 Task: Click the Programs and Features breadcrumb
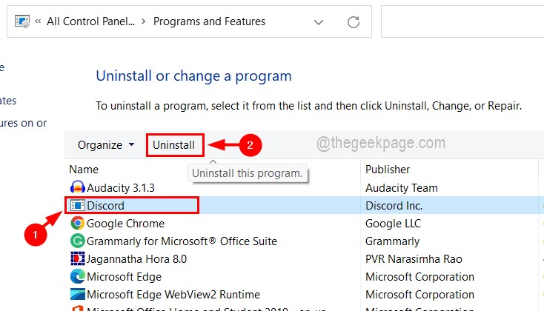[x=209, y=21]
